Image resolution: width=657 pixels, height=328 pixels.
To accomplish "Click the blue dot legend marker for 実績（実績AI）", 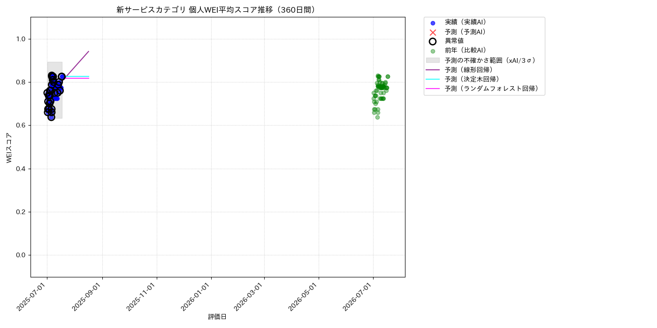I will (433, 23).
